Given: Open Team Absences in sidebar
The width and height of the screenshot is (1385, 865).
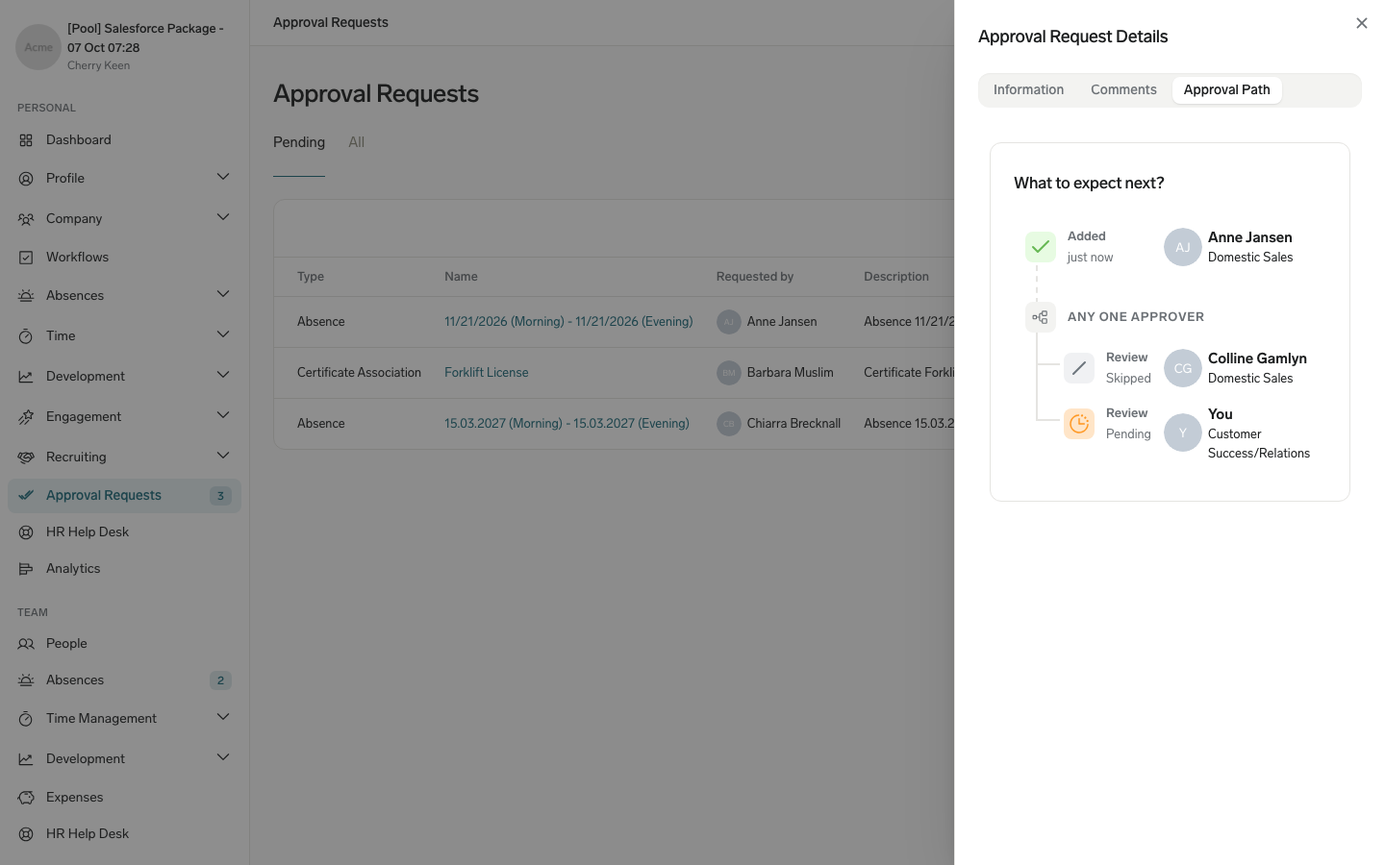Looking at the screenshot, I should pos(124,680).
